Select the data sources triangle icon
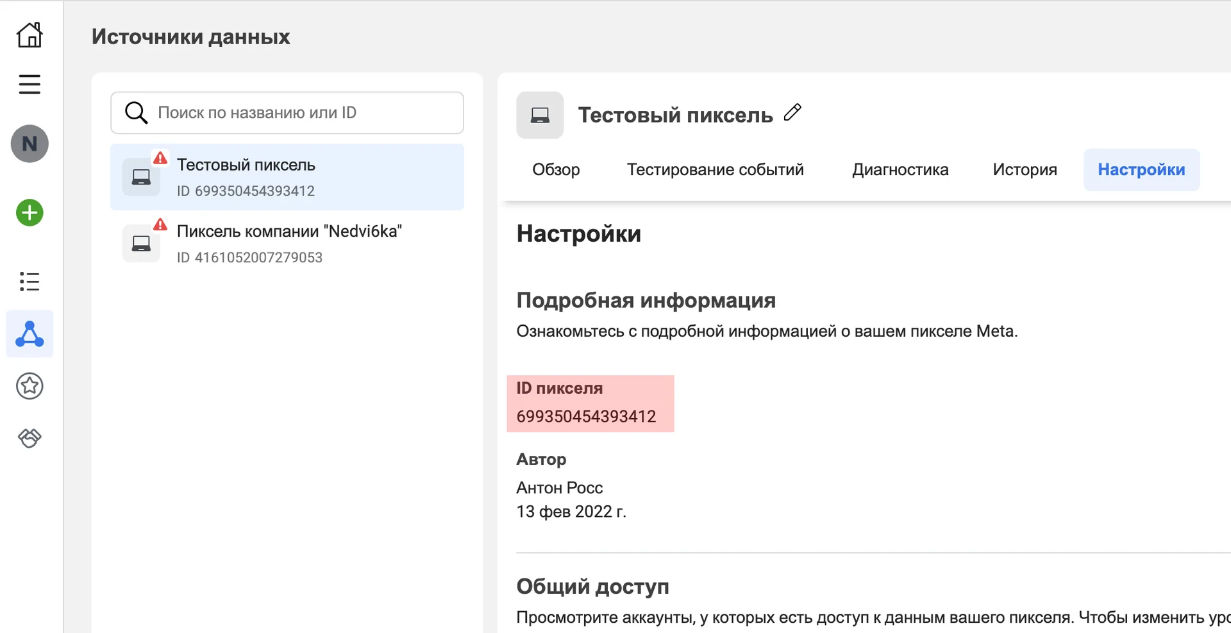Screen dimensions: 1231x633 point(29,334)
